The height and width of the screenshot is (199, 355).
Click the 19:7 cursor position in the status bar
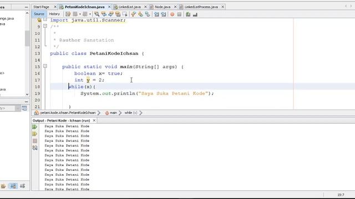click(x=341, y=195)
